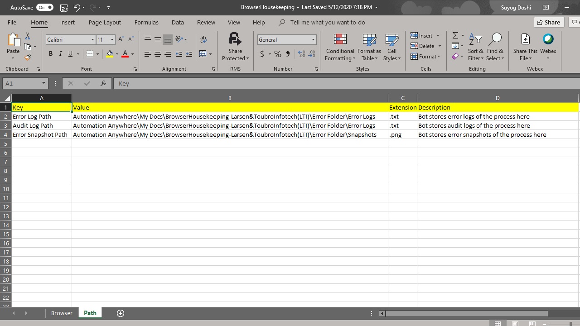Open Conditional Formatting options

pos(340,47)
